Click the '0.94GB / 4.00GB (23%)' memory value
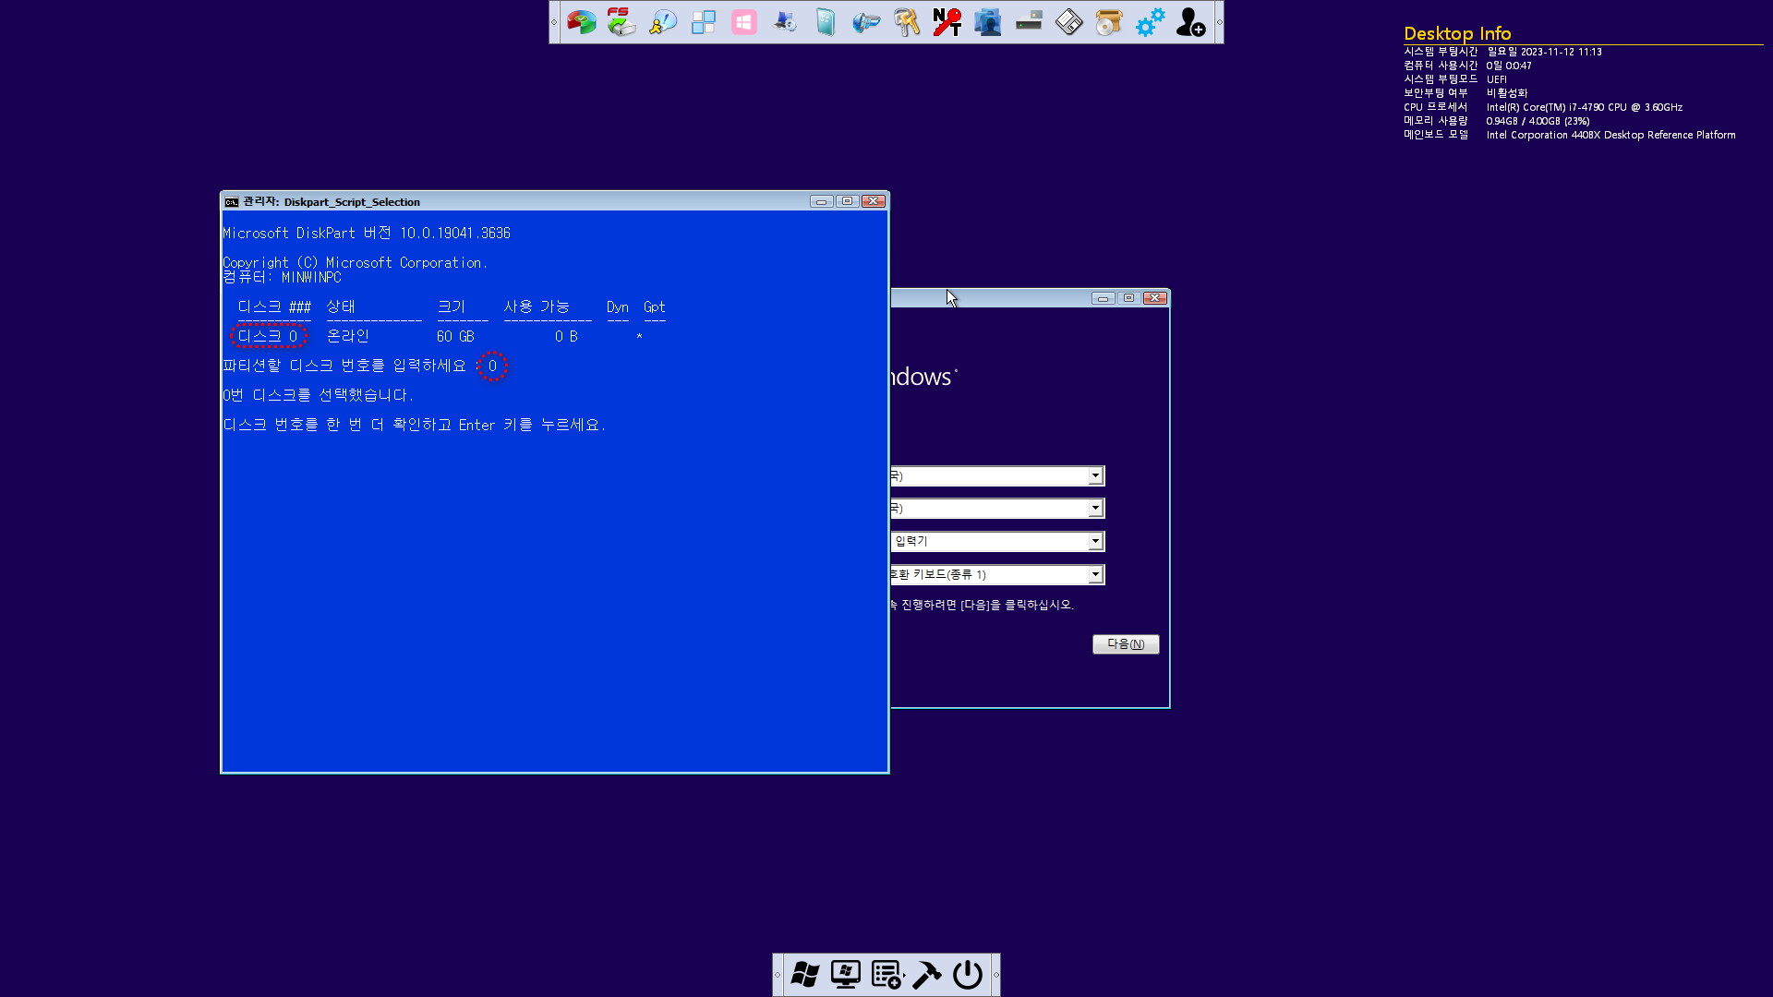The height and width of the screenshot is (997, 1773). pyautogui.click(x=1538, y=121)
